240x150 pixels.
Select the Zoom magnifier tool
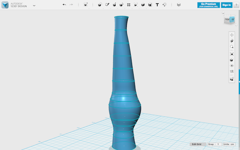point(232,47)
